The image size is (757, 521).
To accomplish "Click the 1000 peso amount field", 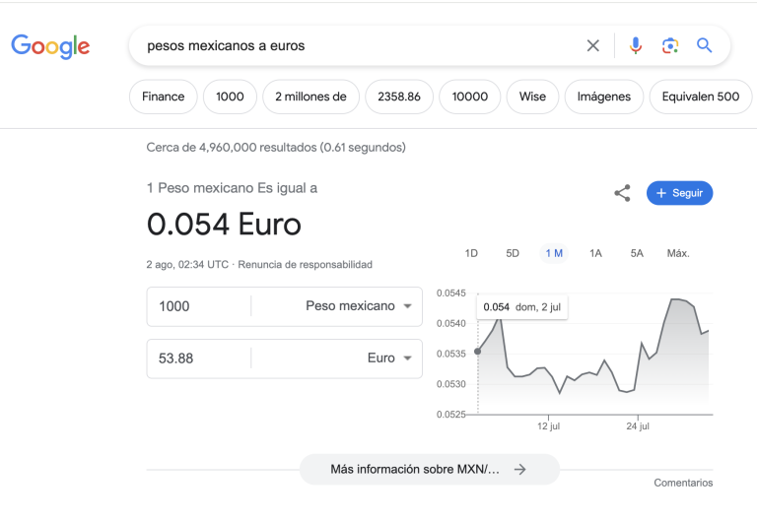I will pos(197,306).
